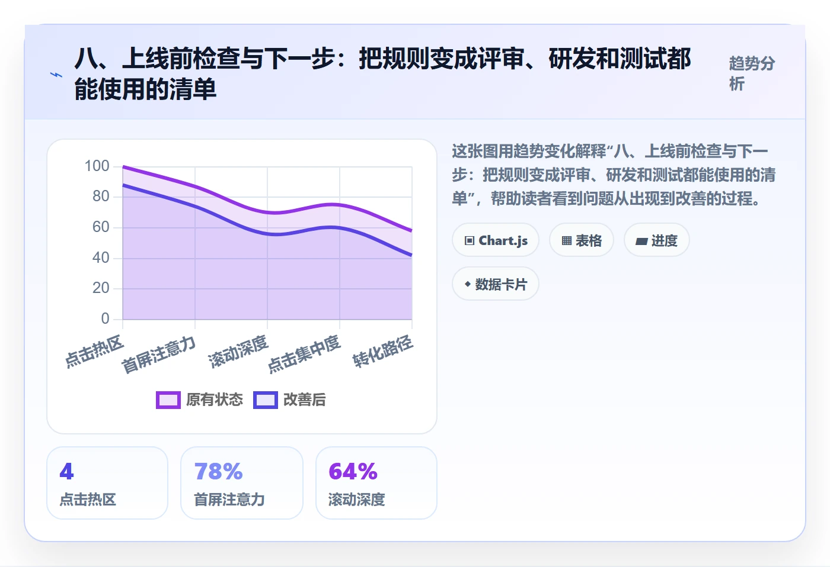
Task: Click the table icon in the 表格 chip
Action: click(x=567, y=241)
